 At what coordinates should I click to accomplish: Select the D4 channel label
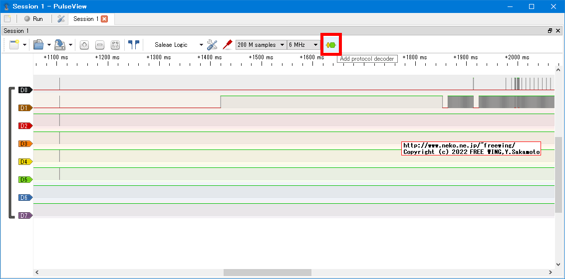coord(25,162)
